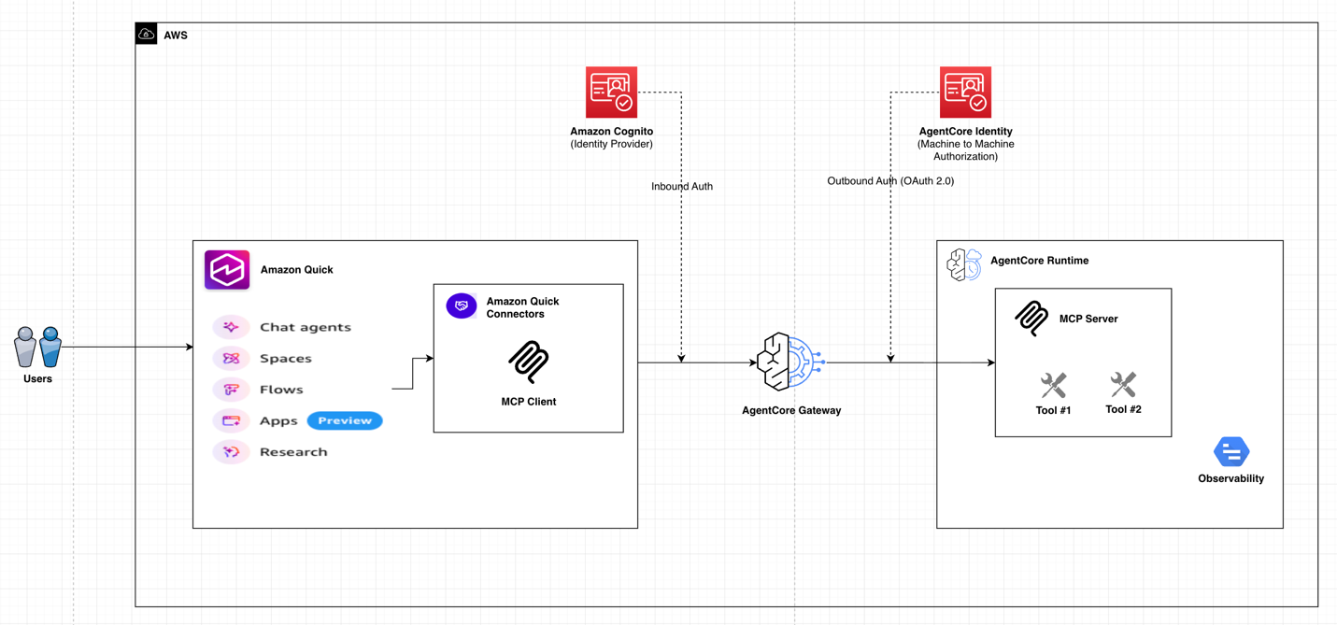This screenshot has height=625, width=1337.
Task: Click the 'AWS' label text
Action: pos(176,36)
